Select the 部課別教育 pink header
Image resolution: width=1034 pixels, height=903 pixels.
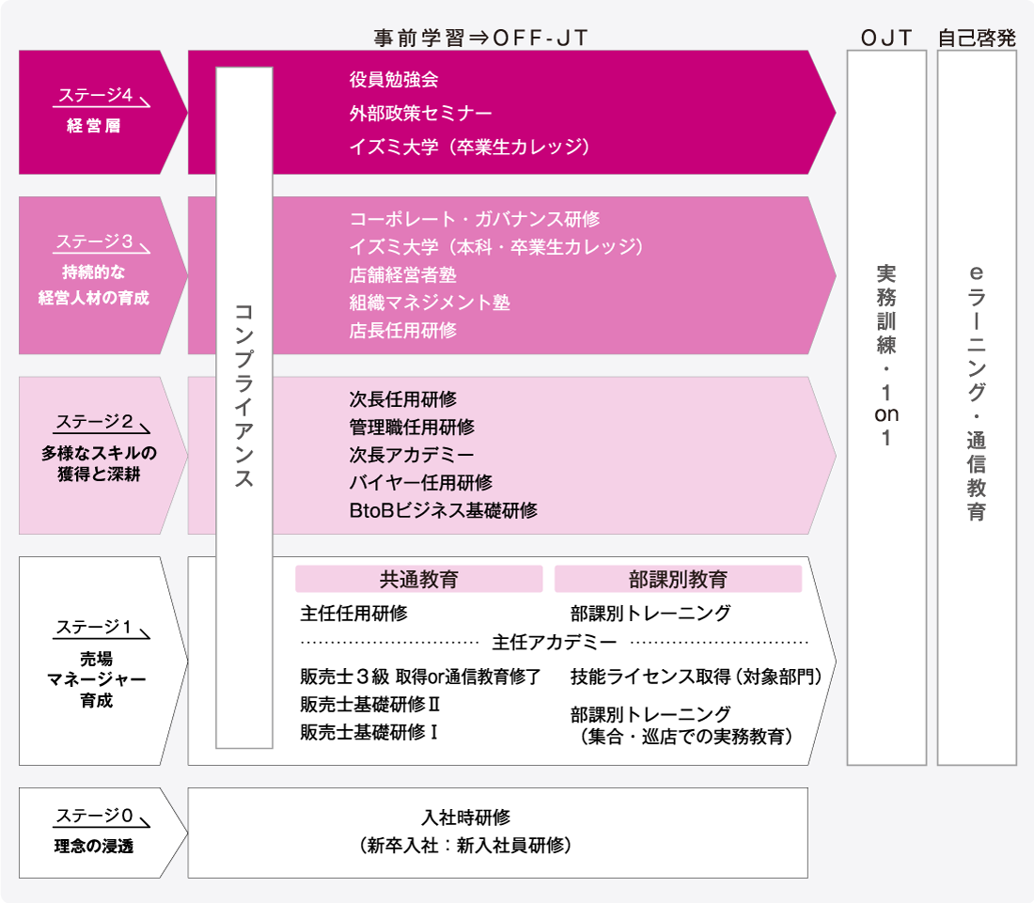[678, 580]
